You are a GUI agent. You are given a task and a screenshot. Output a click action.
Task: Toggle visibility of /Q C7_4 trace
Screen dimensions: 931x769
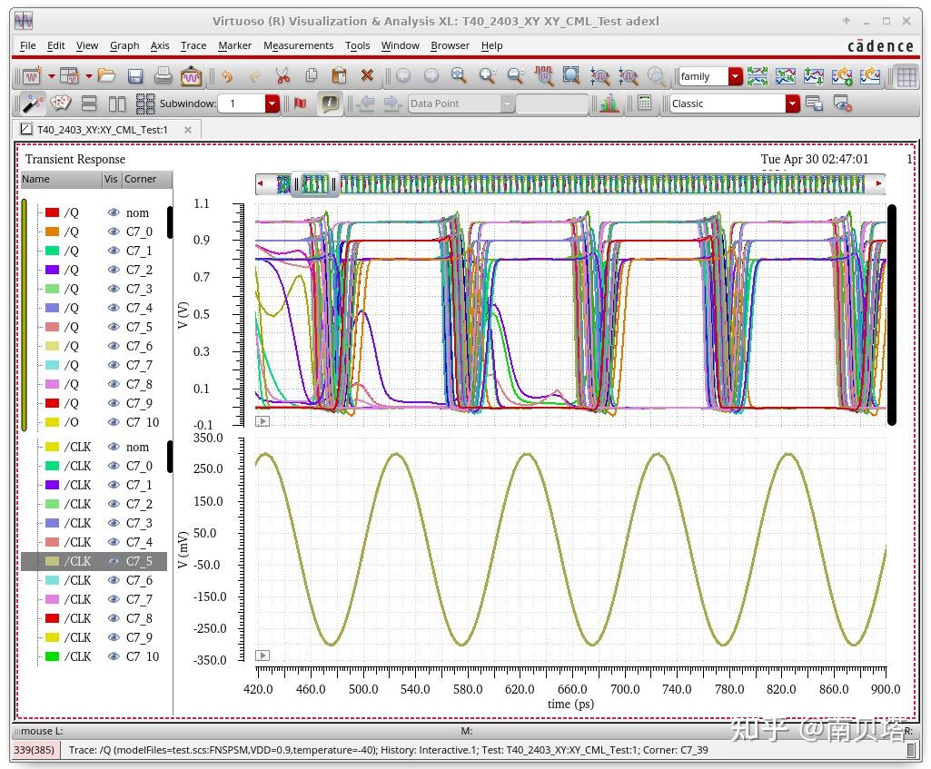pos(114,308)
